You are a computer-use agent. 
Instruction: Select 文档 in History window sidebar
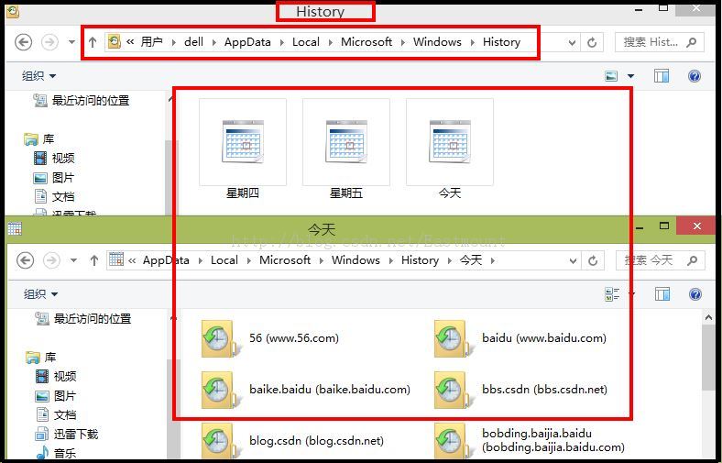tap(54, 197)
